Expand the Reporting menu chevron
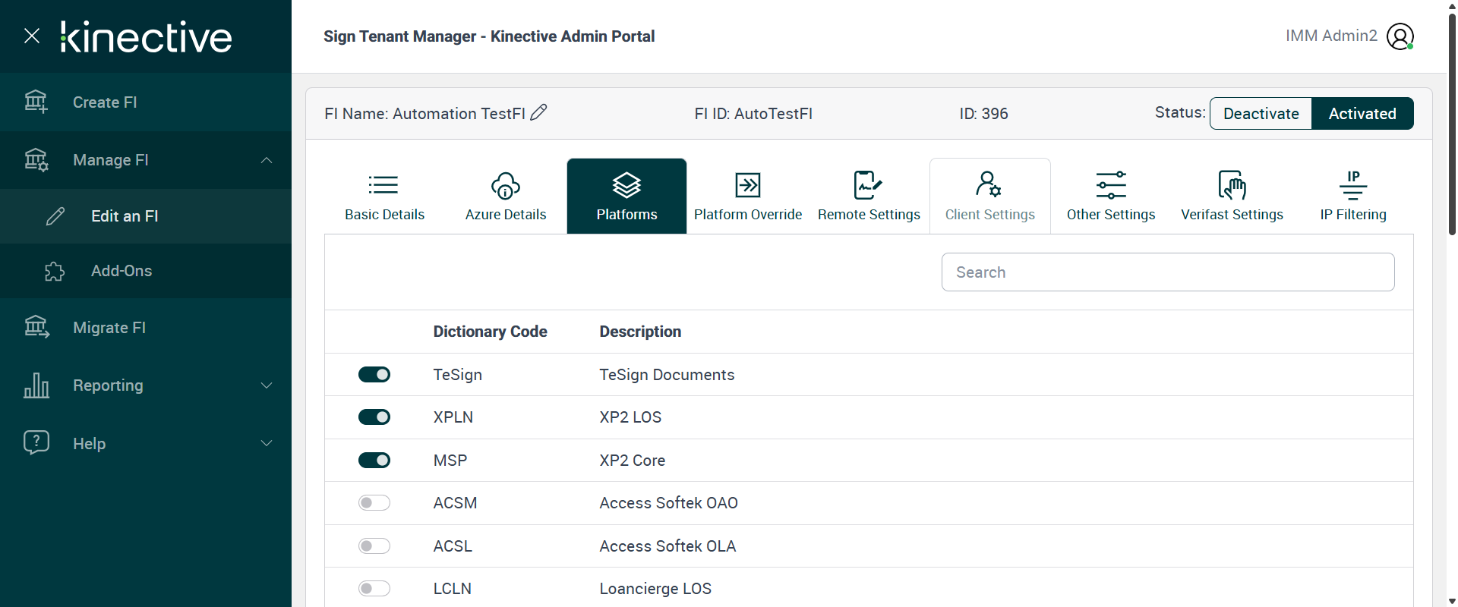The width and height of the screenshot is (1458, 607). [x=267, y=385]
